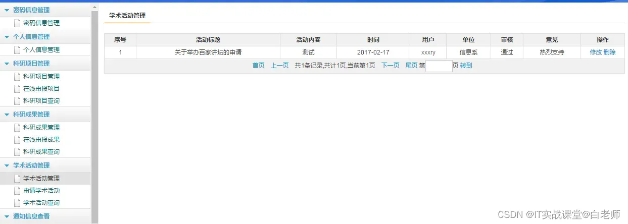Click the 热烈支持 opinion cell
Screen dimensions: 628x224
tap(552, 52)
